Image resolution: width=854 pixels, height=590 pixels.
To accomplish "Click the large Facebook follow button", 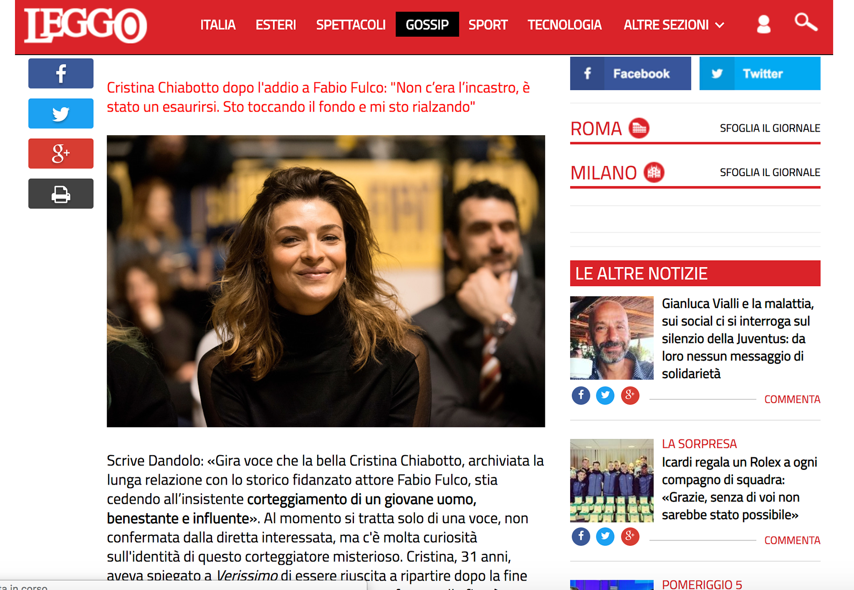I will pyautogui.click(x=630, y=73).
